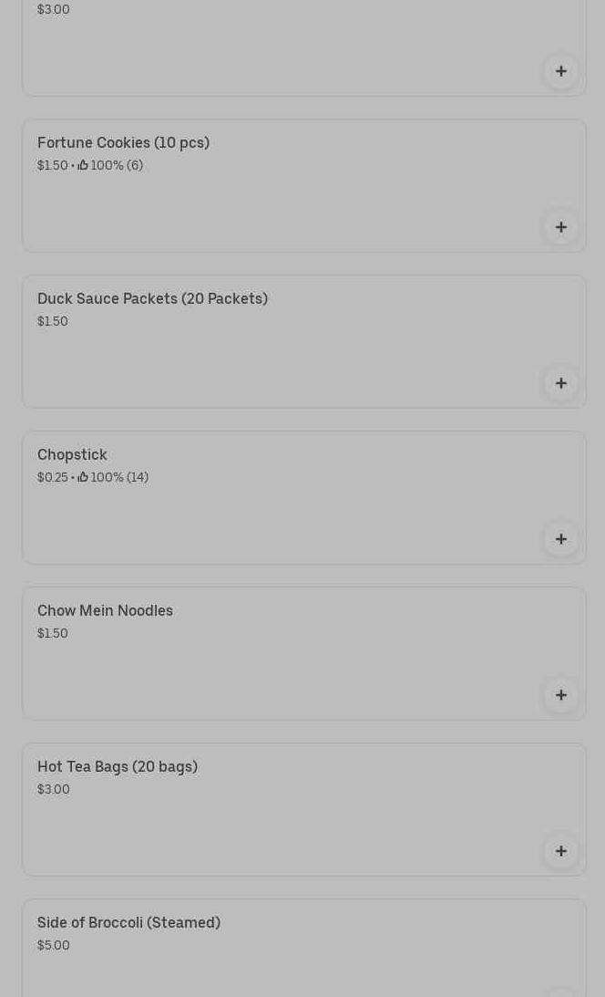
Task: Add Chow Mein Noodles via plus button
Action: 561,695
